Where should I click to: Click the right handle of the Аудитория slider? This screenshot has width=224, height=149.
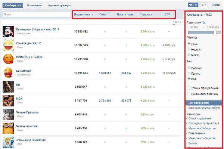coord(215,32)
